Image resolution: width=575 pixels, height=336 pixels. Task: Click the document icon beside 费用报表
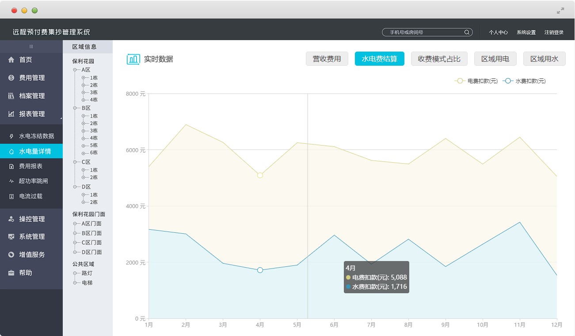(11, 166)
